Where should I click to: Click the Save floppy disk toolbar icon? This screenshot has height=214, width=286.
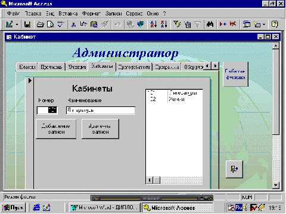tap(27, 24)
